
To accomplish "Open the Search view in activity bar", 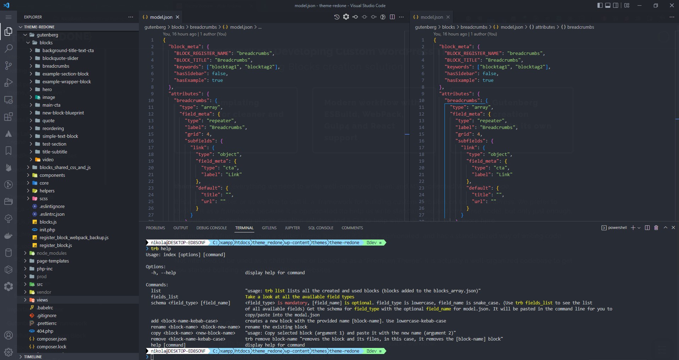I will 9,48.
